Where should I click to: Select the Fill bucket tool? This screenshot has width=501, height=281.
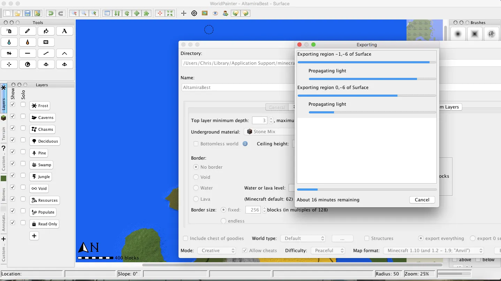click(x=46, y=31)
